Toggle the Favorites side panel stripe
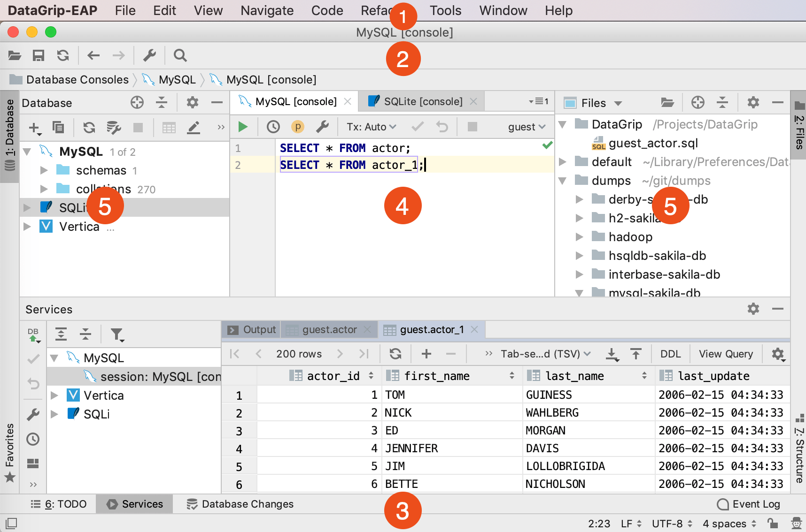 point(9,453)
